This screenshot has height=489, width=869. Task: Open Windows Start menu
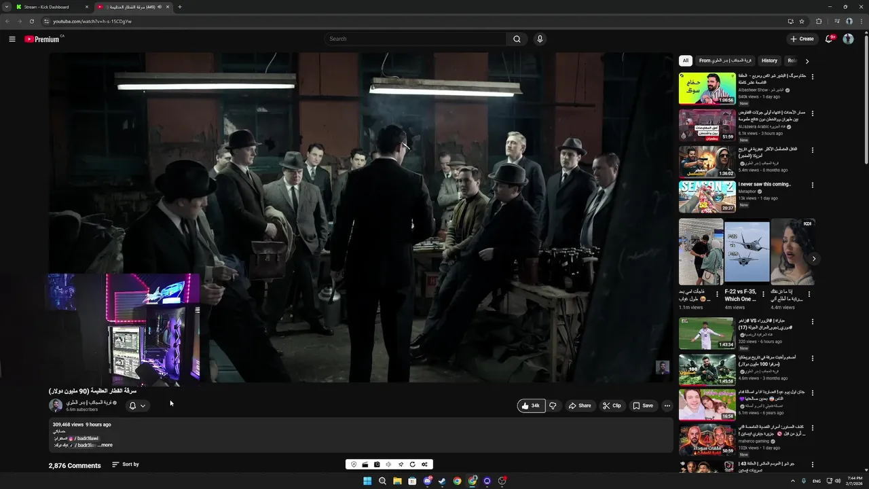tap(367, 481)
